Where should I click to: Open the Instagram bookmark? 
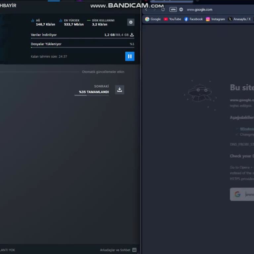click(215, 19)
